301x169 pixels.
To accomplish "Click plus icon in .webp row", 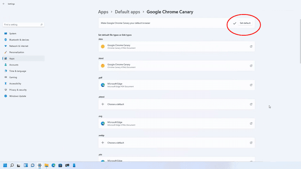I will pyautogui.click(x=103, y=143).
